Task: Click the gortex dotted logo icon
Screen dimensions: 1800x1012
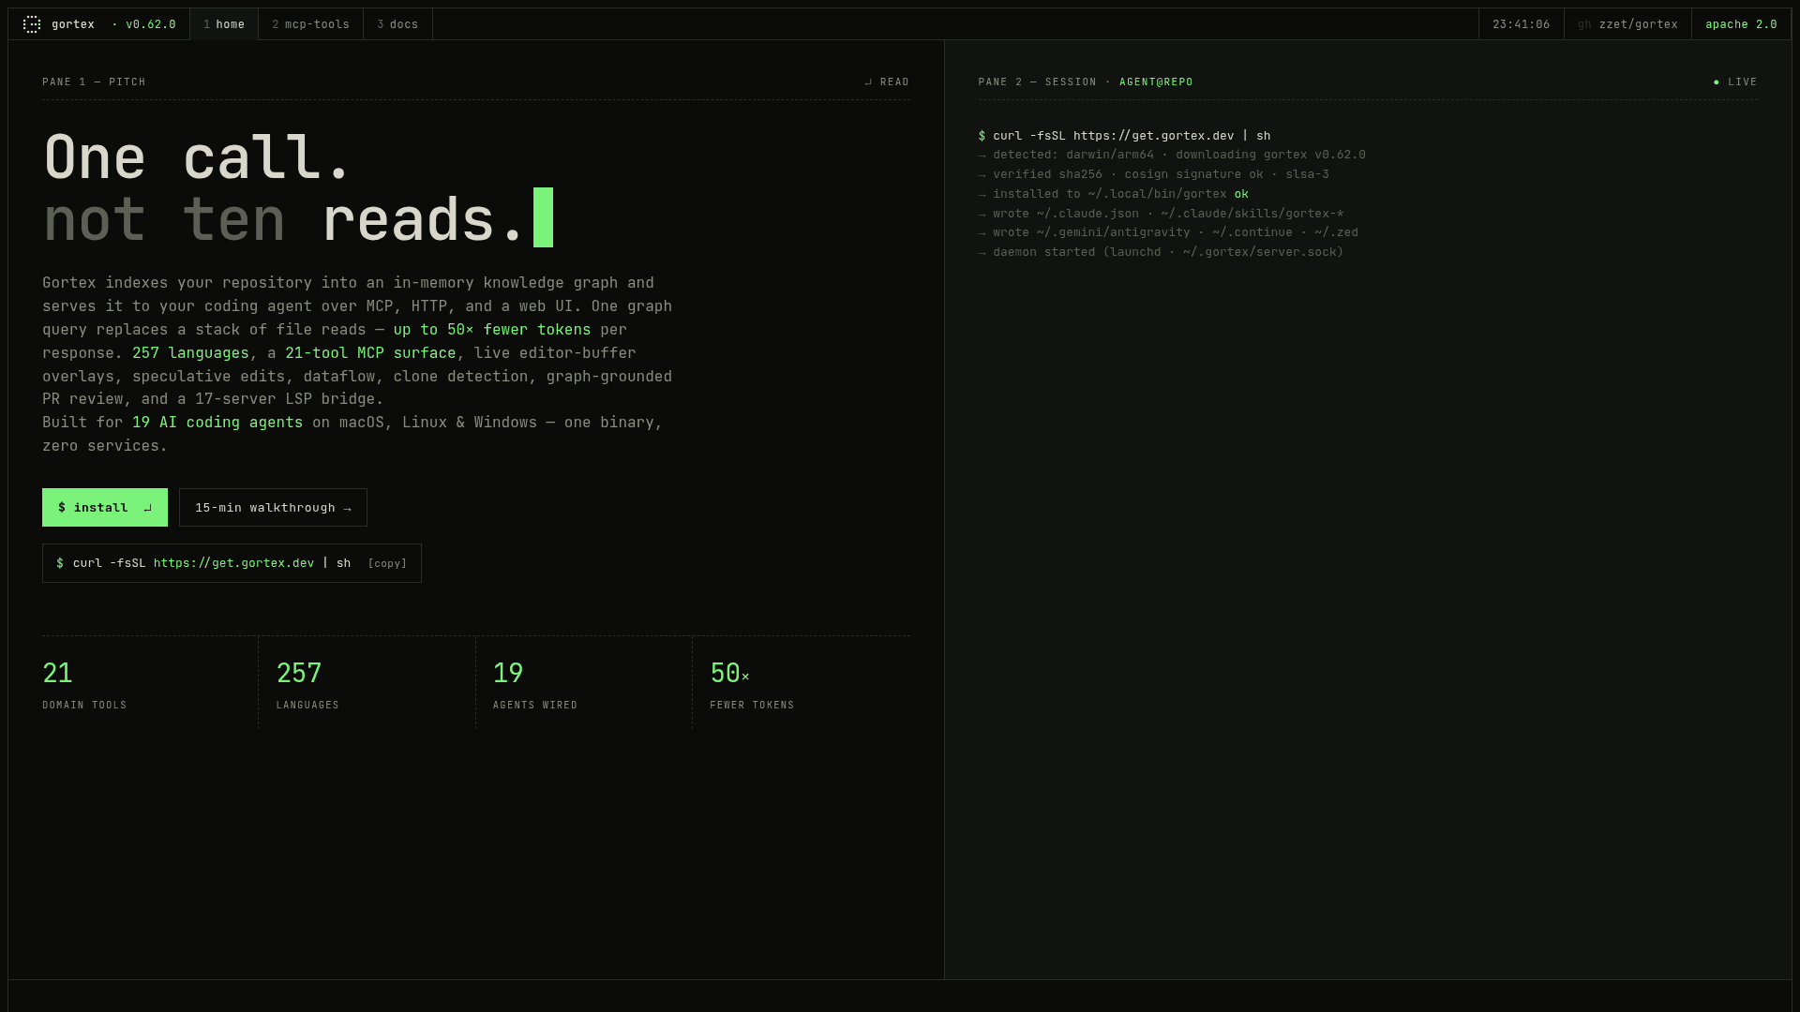Action: click(32, 24)
